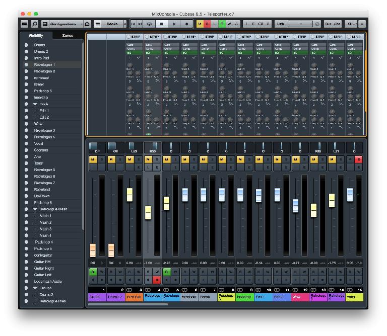Collapse the Retrologue Mash folder
The width and height of the screenshot is (387, 336).
[x=35, y=209]
